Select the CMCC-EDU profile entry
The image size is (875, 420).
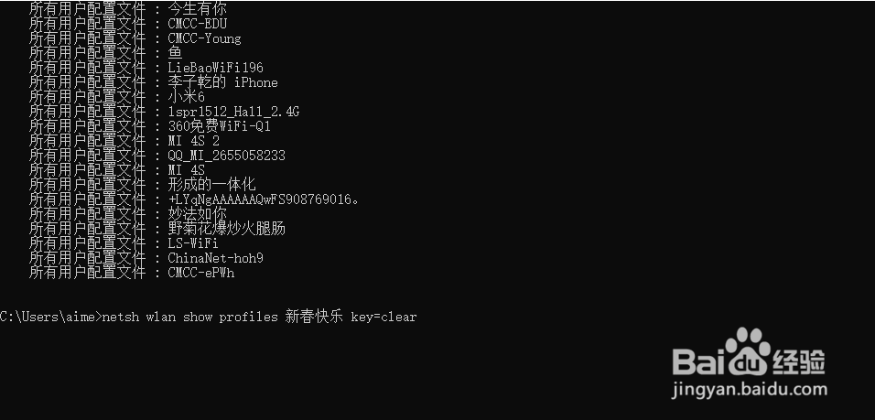(x=197, y=24)
